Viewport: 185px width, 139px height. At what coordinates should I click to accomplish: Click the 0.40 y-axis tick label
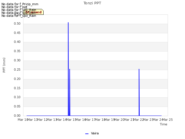(17, 42)
